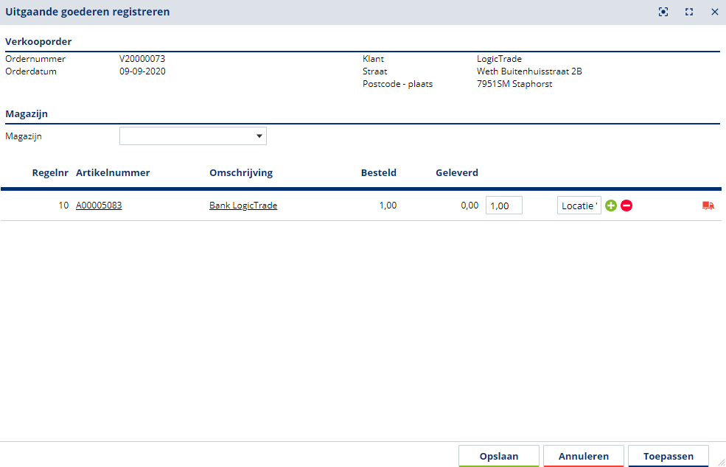Image resolution: width=726 pixels, height=467 pixels.
Task: Click the red delivery truck icon
Action: 708,206
